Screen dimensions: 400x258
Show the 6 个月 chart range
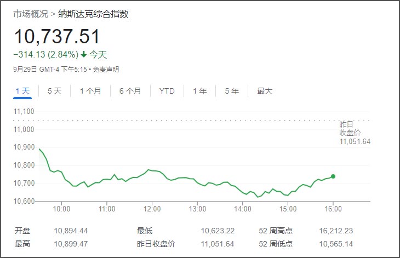(130, 91)
